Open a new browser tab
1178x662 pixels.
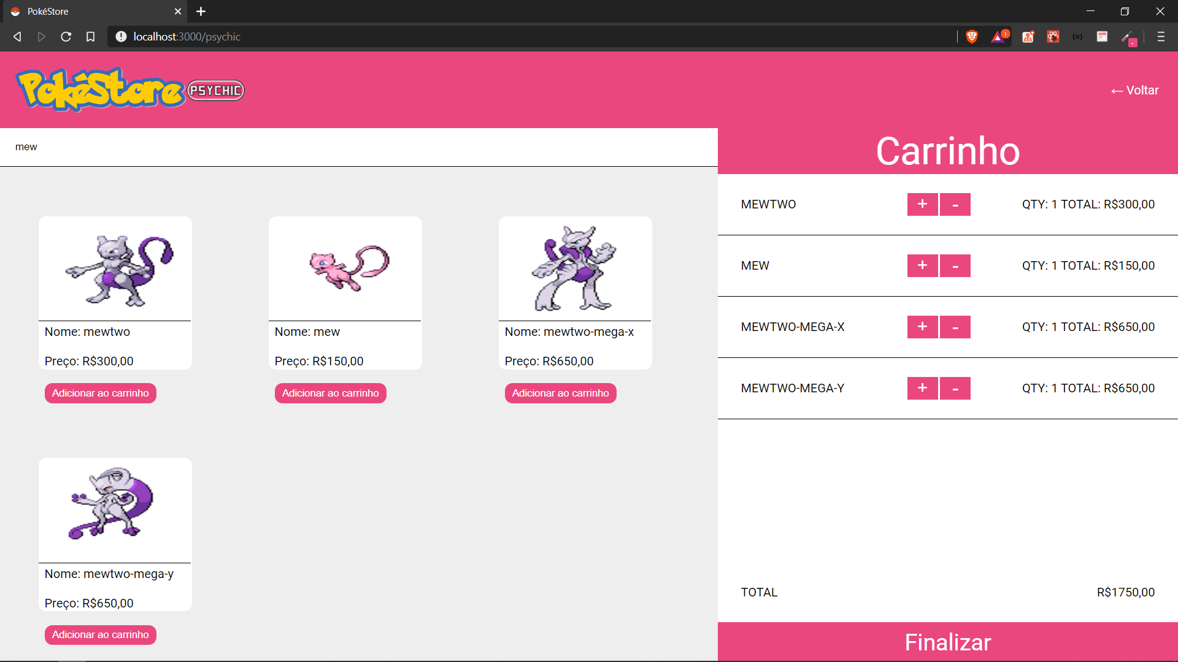coord(201,11)
